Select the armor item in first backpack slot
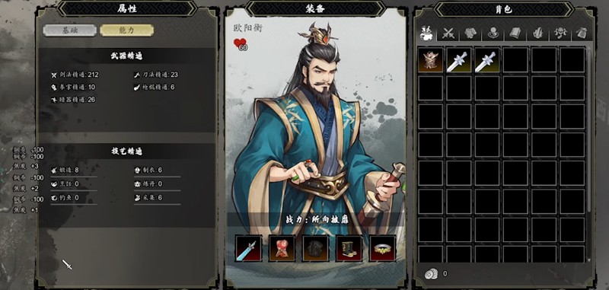609x290 pixels. 430,60
